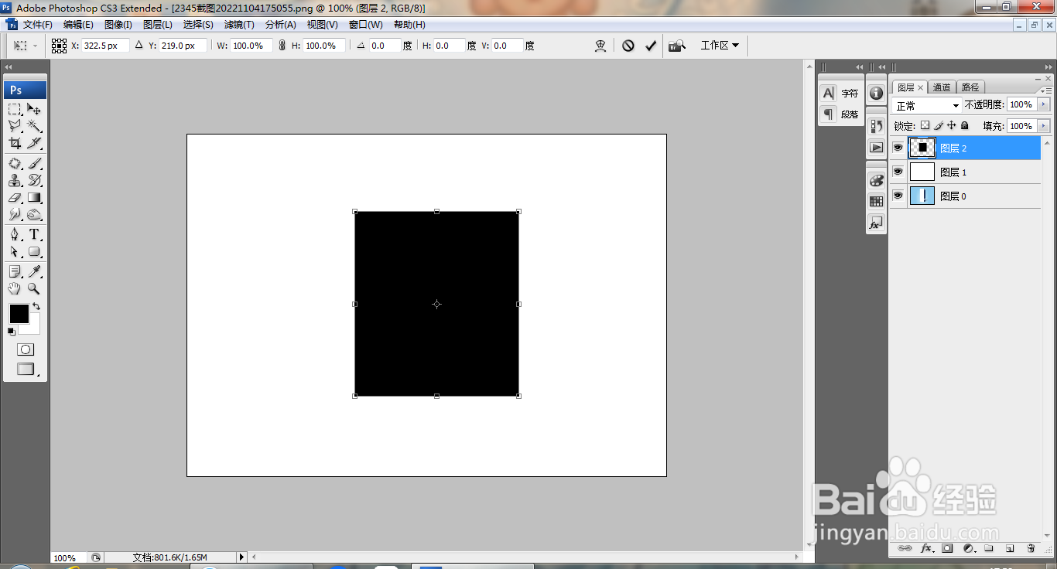Select the Zoom tool
The width and height of the screenshot is (1057, 569).
(x=34, y=288)
